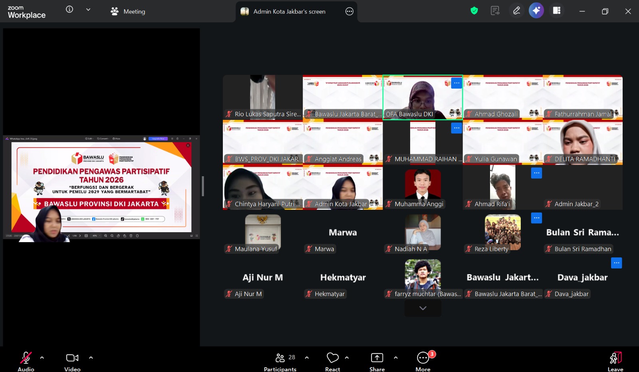
Task: Select the farryz muchtar participant tile
Action: click(423, 277)
